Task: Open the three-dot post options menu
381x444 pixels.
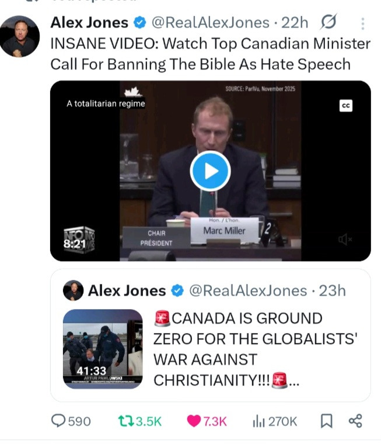Action: point(363,24)
